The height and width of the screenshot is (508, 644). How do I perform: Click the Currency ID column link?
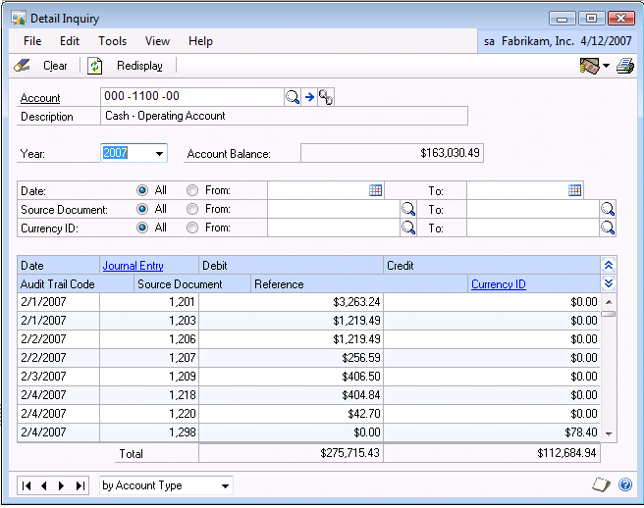(498, 284)
